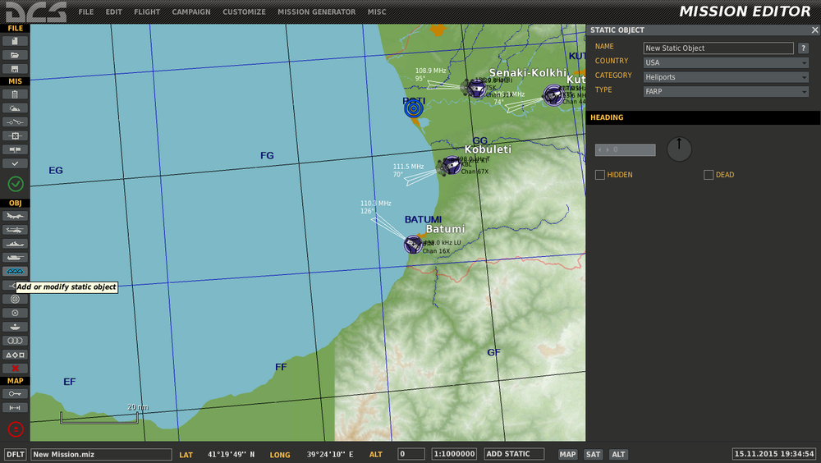Open the COUNTRY dropdown showing USA
This screenshot has width=821, height=463.
[x=726, y=62]
